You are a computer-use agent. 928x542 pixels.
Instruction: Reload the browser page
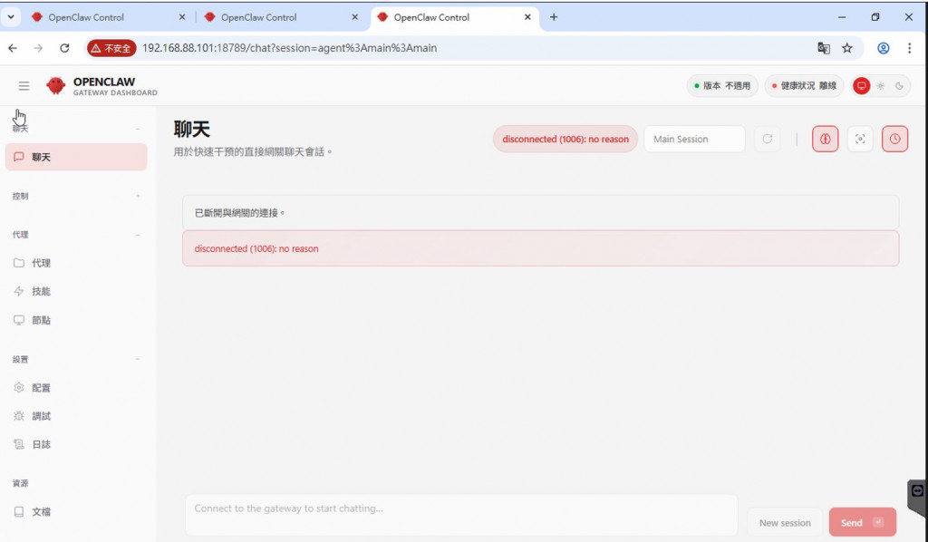coord(64,48)
